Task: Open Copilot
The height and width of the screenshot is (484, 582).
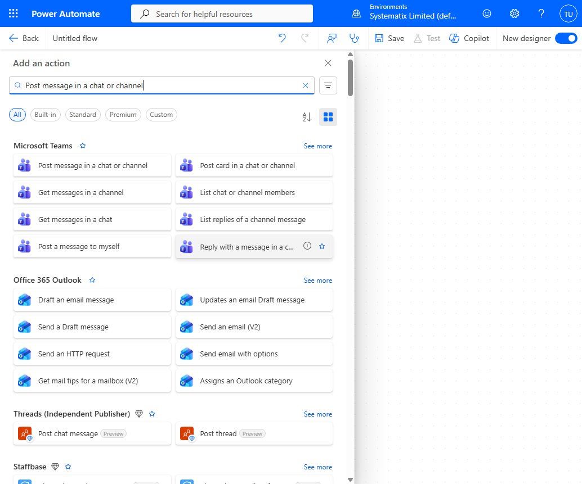Action: (469, 38)
